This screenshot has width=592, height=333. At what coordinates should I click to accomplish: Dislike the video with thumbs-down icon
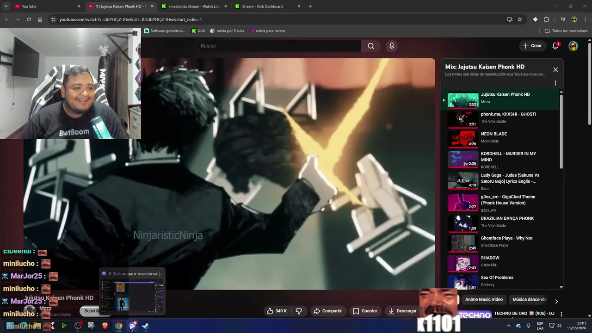(299, 311)
